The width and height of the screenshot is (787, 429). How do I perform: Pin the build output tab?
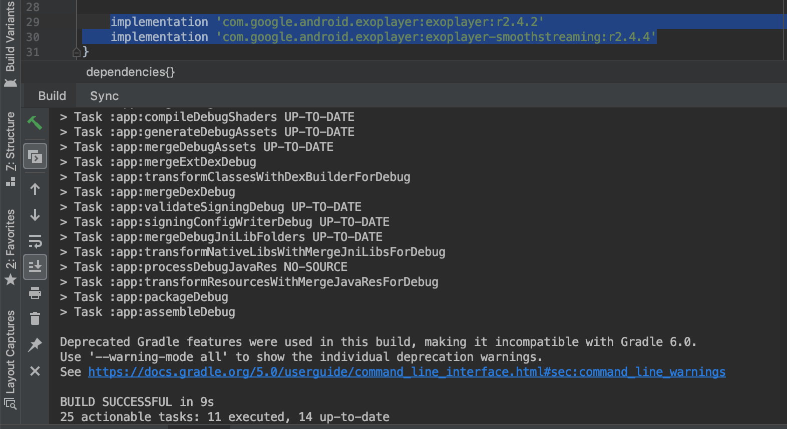pyautogui.click(x=35, y=344)
